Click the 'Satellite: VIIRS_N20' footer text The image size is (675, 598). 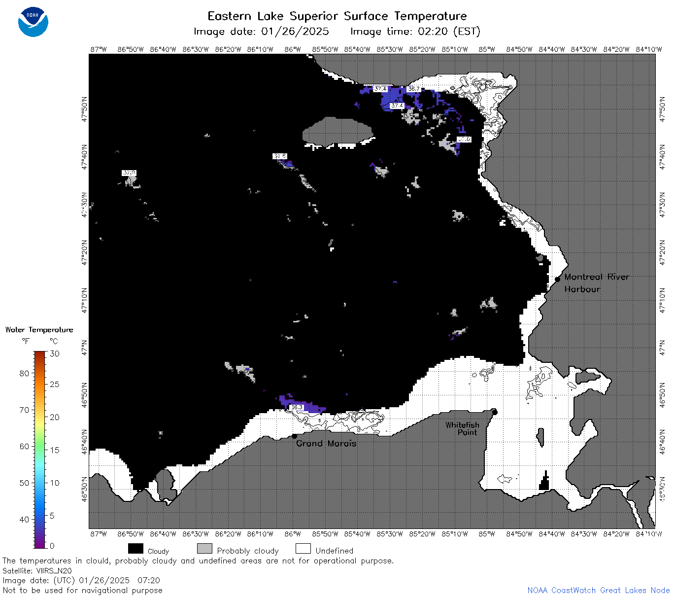(x=37, y=570)
